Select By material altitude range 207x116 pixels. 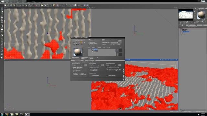(x=76, y=75)
